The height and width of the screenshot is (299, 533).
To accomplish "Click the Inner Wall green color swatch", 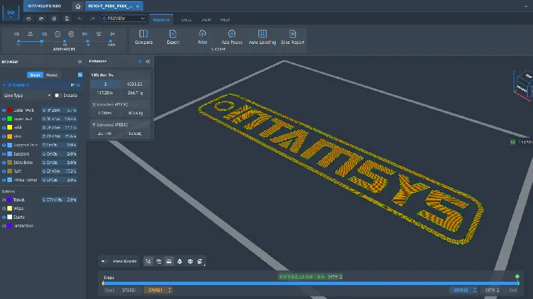I will tap(10, 119).
